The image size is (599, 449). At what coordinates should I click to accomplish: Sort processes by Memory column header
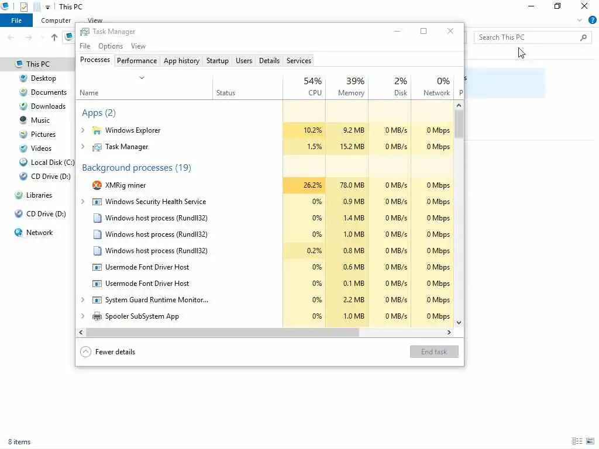347,87
